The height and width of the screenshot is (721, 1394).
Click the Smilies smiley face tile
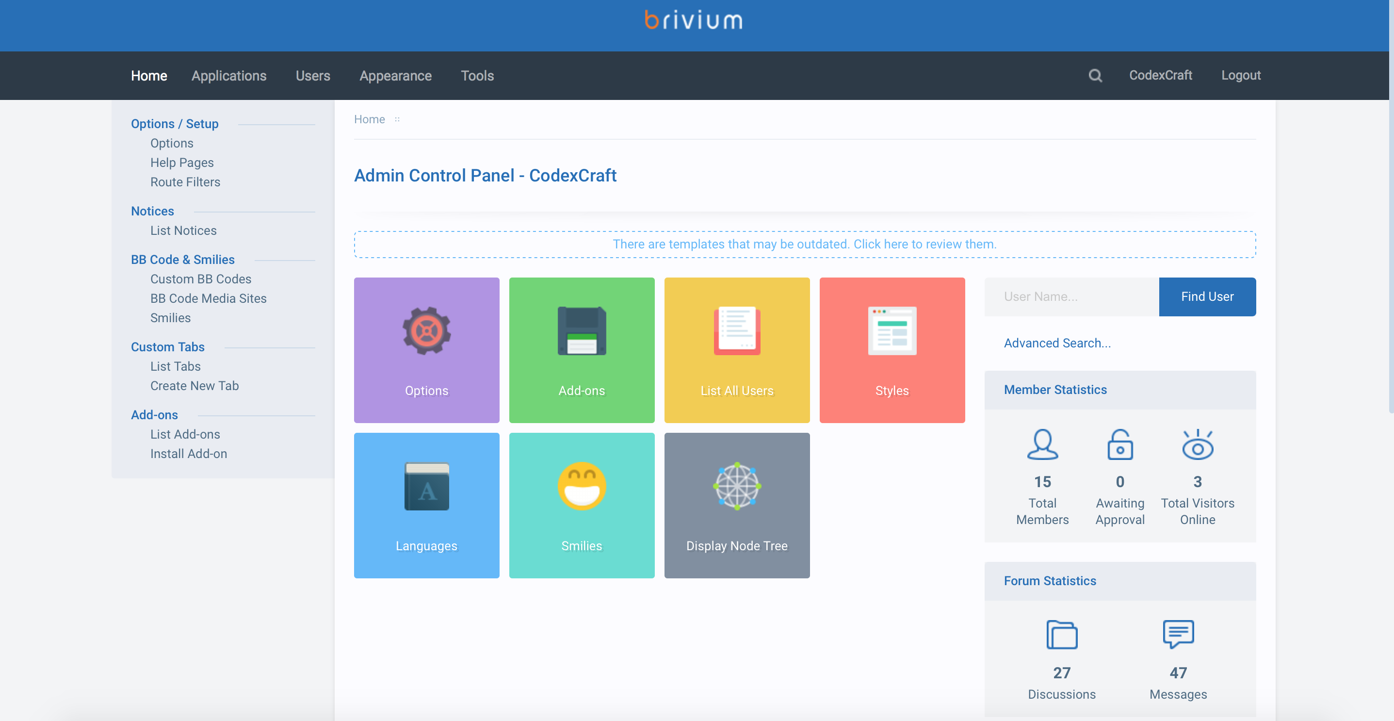(x=582, y=505)
